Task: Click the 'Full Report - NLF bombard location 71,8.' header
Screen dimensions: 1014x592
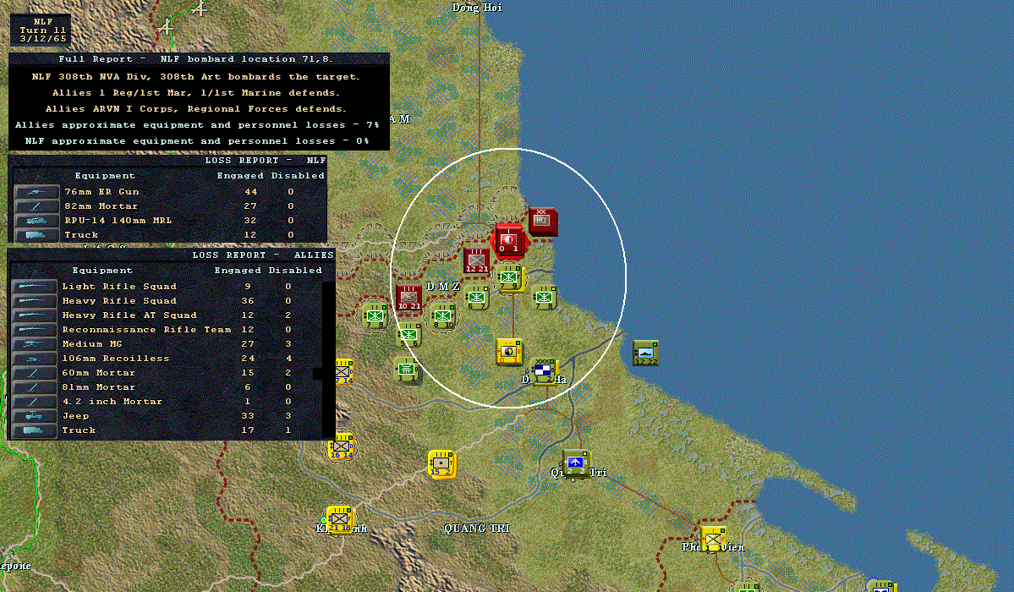Action: point(195,59)
